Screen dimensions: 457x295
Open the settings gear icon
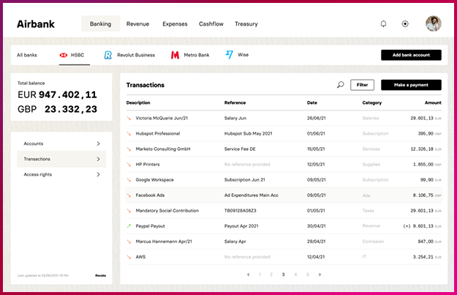tap(405, 23)
